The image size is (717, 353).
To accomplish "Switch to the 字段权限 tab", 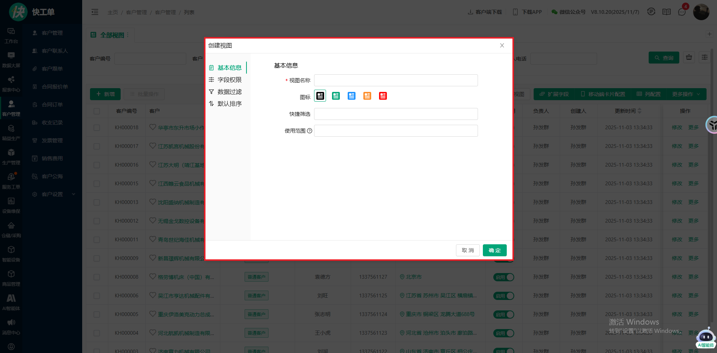I will point(229,80).
